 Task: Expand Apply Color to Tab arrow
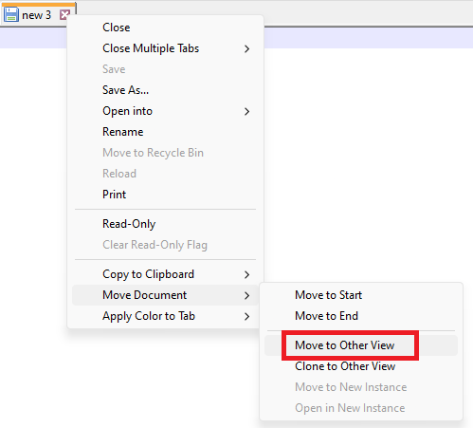click(246, 316)
